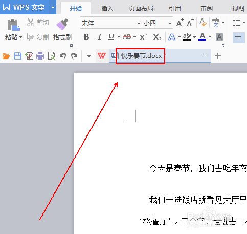Apply the blue font color
Screen dimensions: 247x234
click(203, 36)
